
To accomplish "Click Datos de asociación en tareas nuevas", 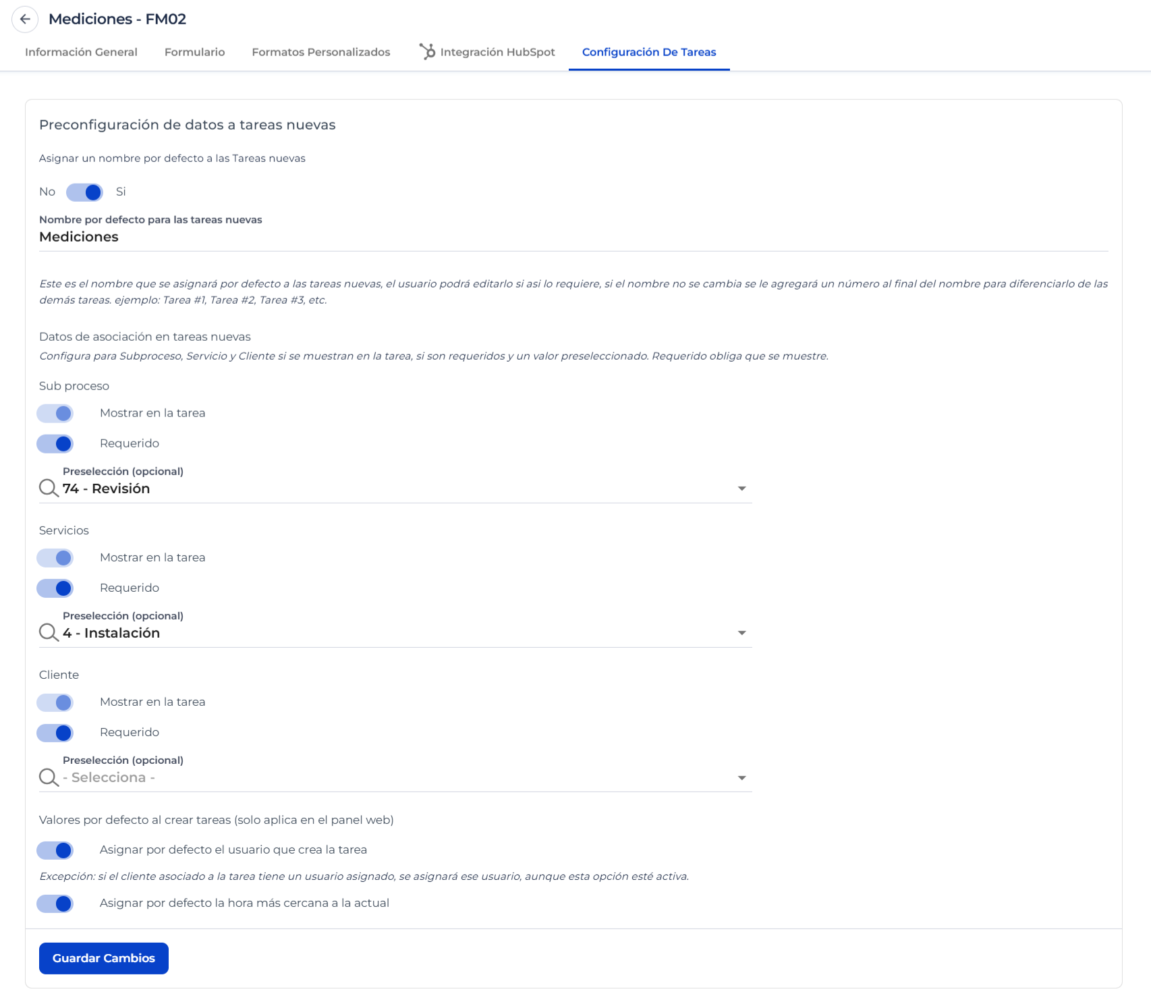I will [145, 337].
